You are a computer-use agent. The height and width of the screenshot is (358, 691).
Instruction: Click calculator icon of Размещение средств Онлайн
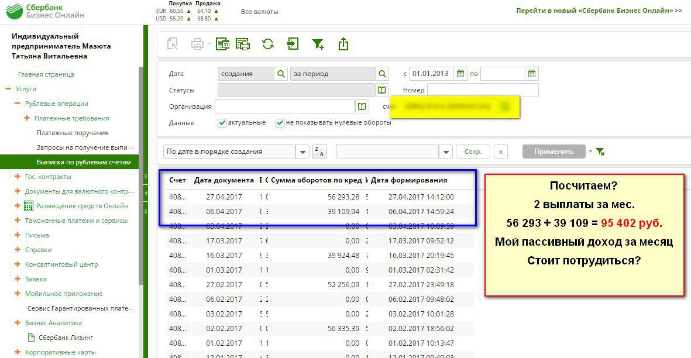tap(29, 206)
